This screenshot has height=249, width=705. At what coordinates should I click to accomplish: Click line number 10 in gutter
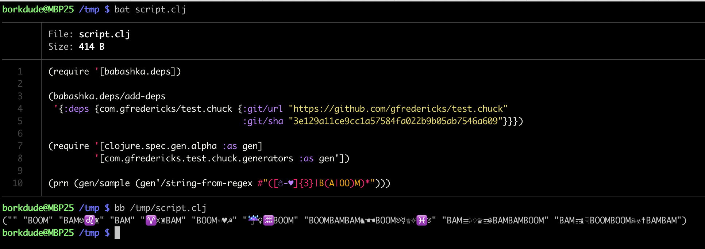pyautogui.click(x=18, y=183)
